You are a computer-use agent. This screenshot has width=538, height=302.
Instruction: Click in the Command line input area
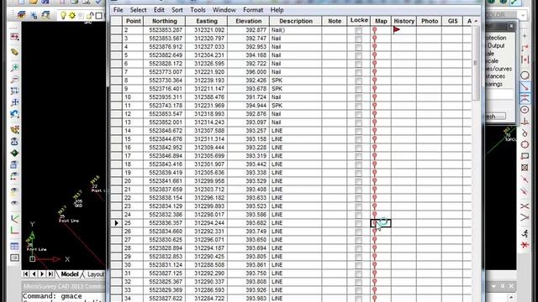(x=64, y=296)
